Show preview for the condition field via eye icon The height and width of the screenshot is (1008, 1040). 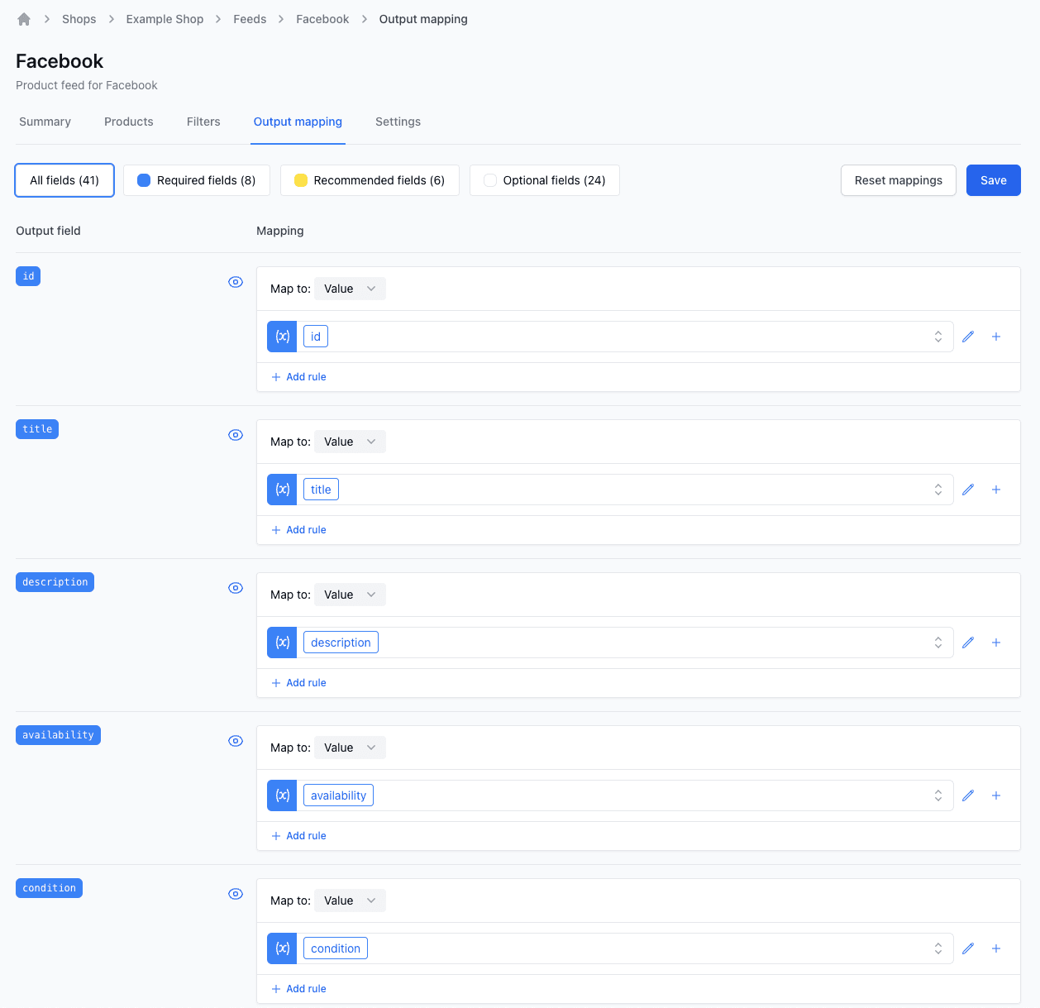coord(236,894)
